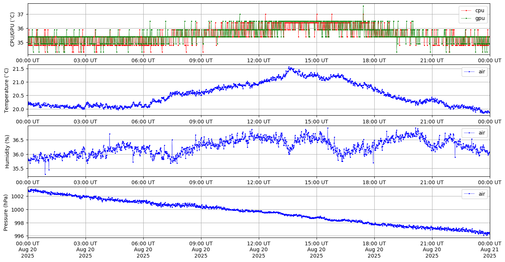Screen dimensions: 505x262
Task: Select the red cpu line sample in legend
Action: pyautogui.click(x=467, y=11)
